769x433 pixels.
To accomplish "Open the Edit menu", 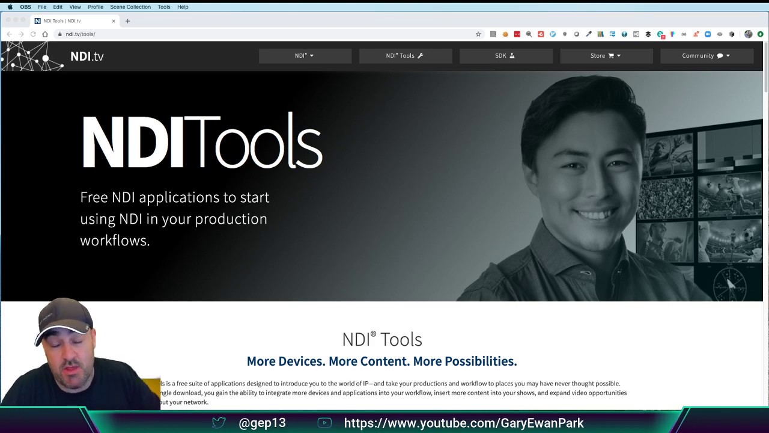I will point(58,7).
